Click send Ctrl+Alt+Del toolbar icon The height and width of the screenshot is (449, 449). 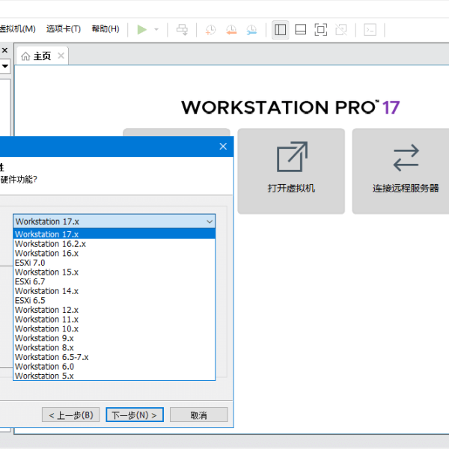(x=182, y=29)
